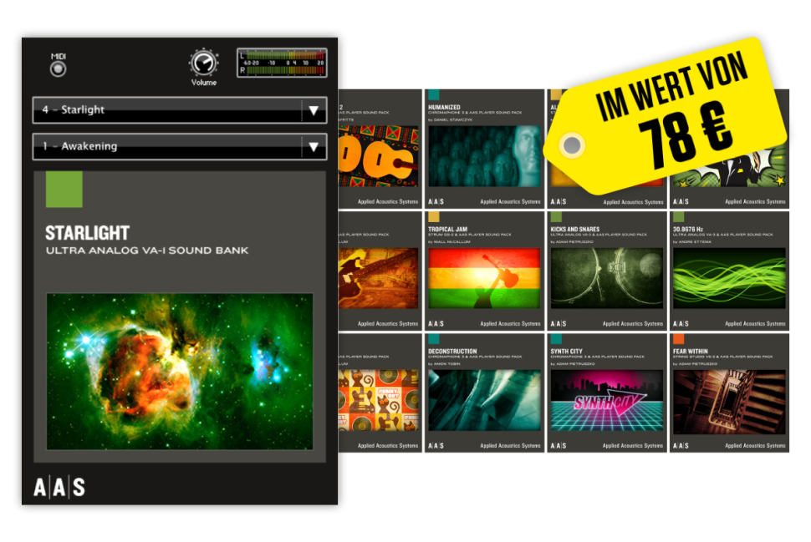811x542 pixels.
Task: Click the '30.8676 Hz' title
Action: point(688,229)
